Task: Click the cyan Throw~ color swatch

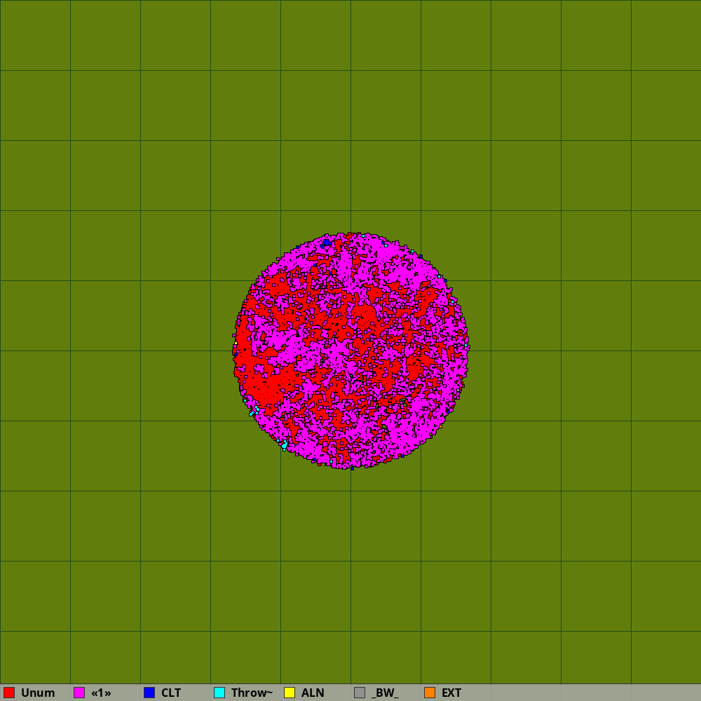Action: [219, 693]
